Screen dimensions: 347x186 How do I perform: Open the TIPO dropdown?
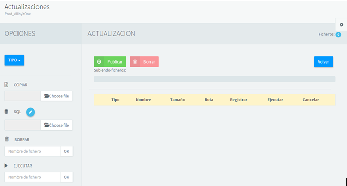(14, 60)
